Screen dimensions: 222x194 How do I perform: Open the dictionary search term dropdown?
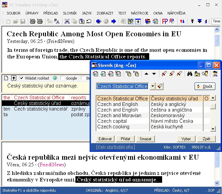[153, 86]
